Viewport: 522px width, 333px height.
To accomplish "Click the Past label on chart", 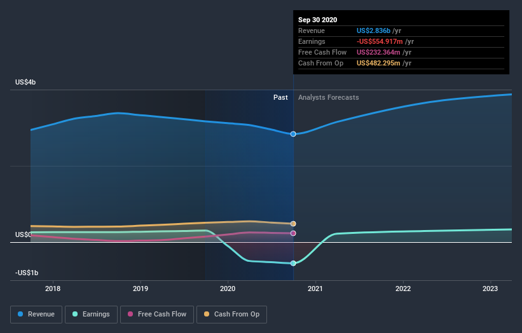I will click(x=280, y=97).
